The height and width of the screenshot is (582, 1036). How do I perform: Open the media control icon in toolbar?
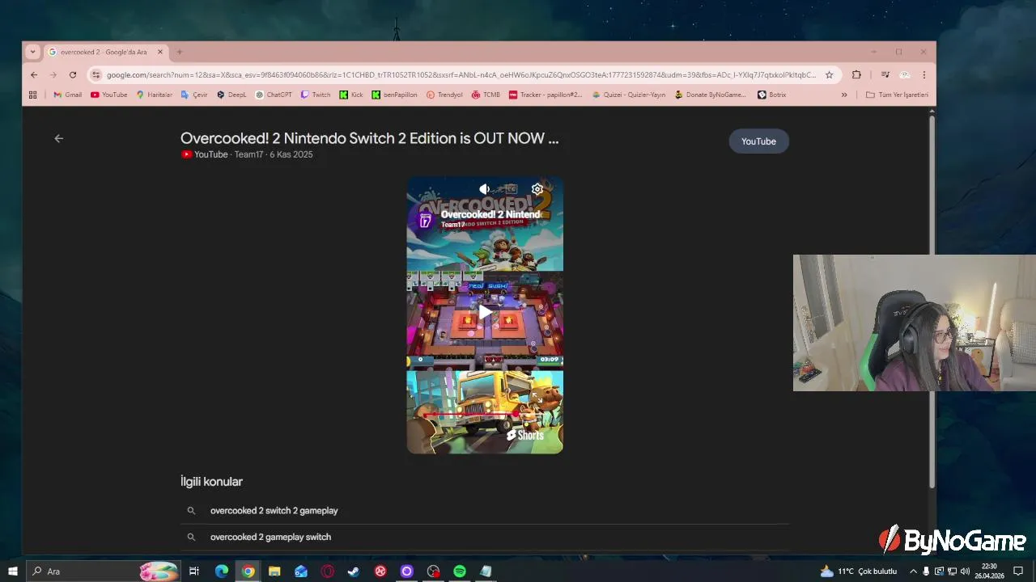[x=885, y=74]
